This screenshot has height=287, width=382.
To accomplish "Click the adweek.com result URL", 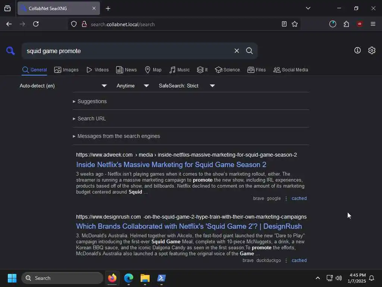I will pos(187,155).
